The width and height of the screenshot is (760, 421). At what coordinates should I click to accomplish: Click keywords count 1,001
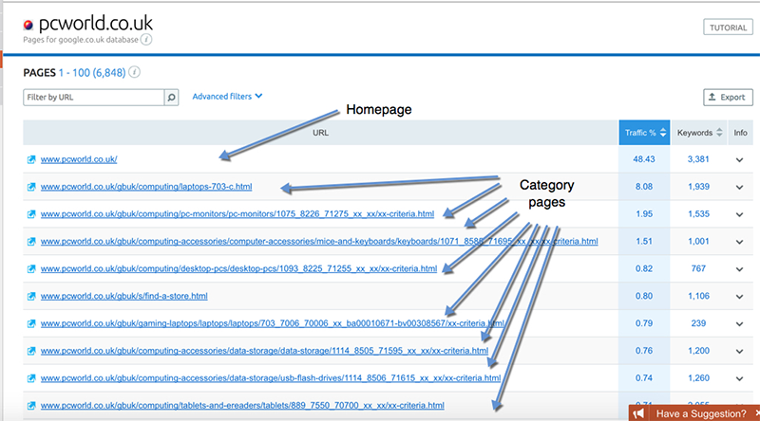point(698,242)
